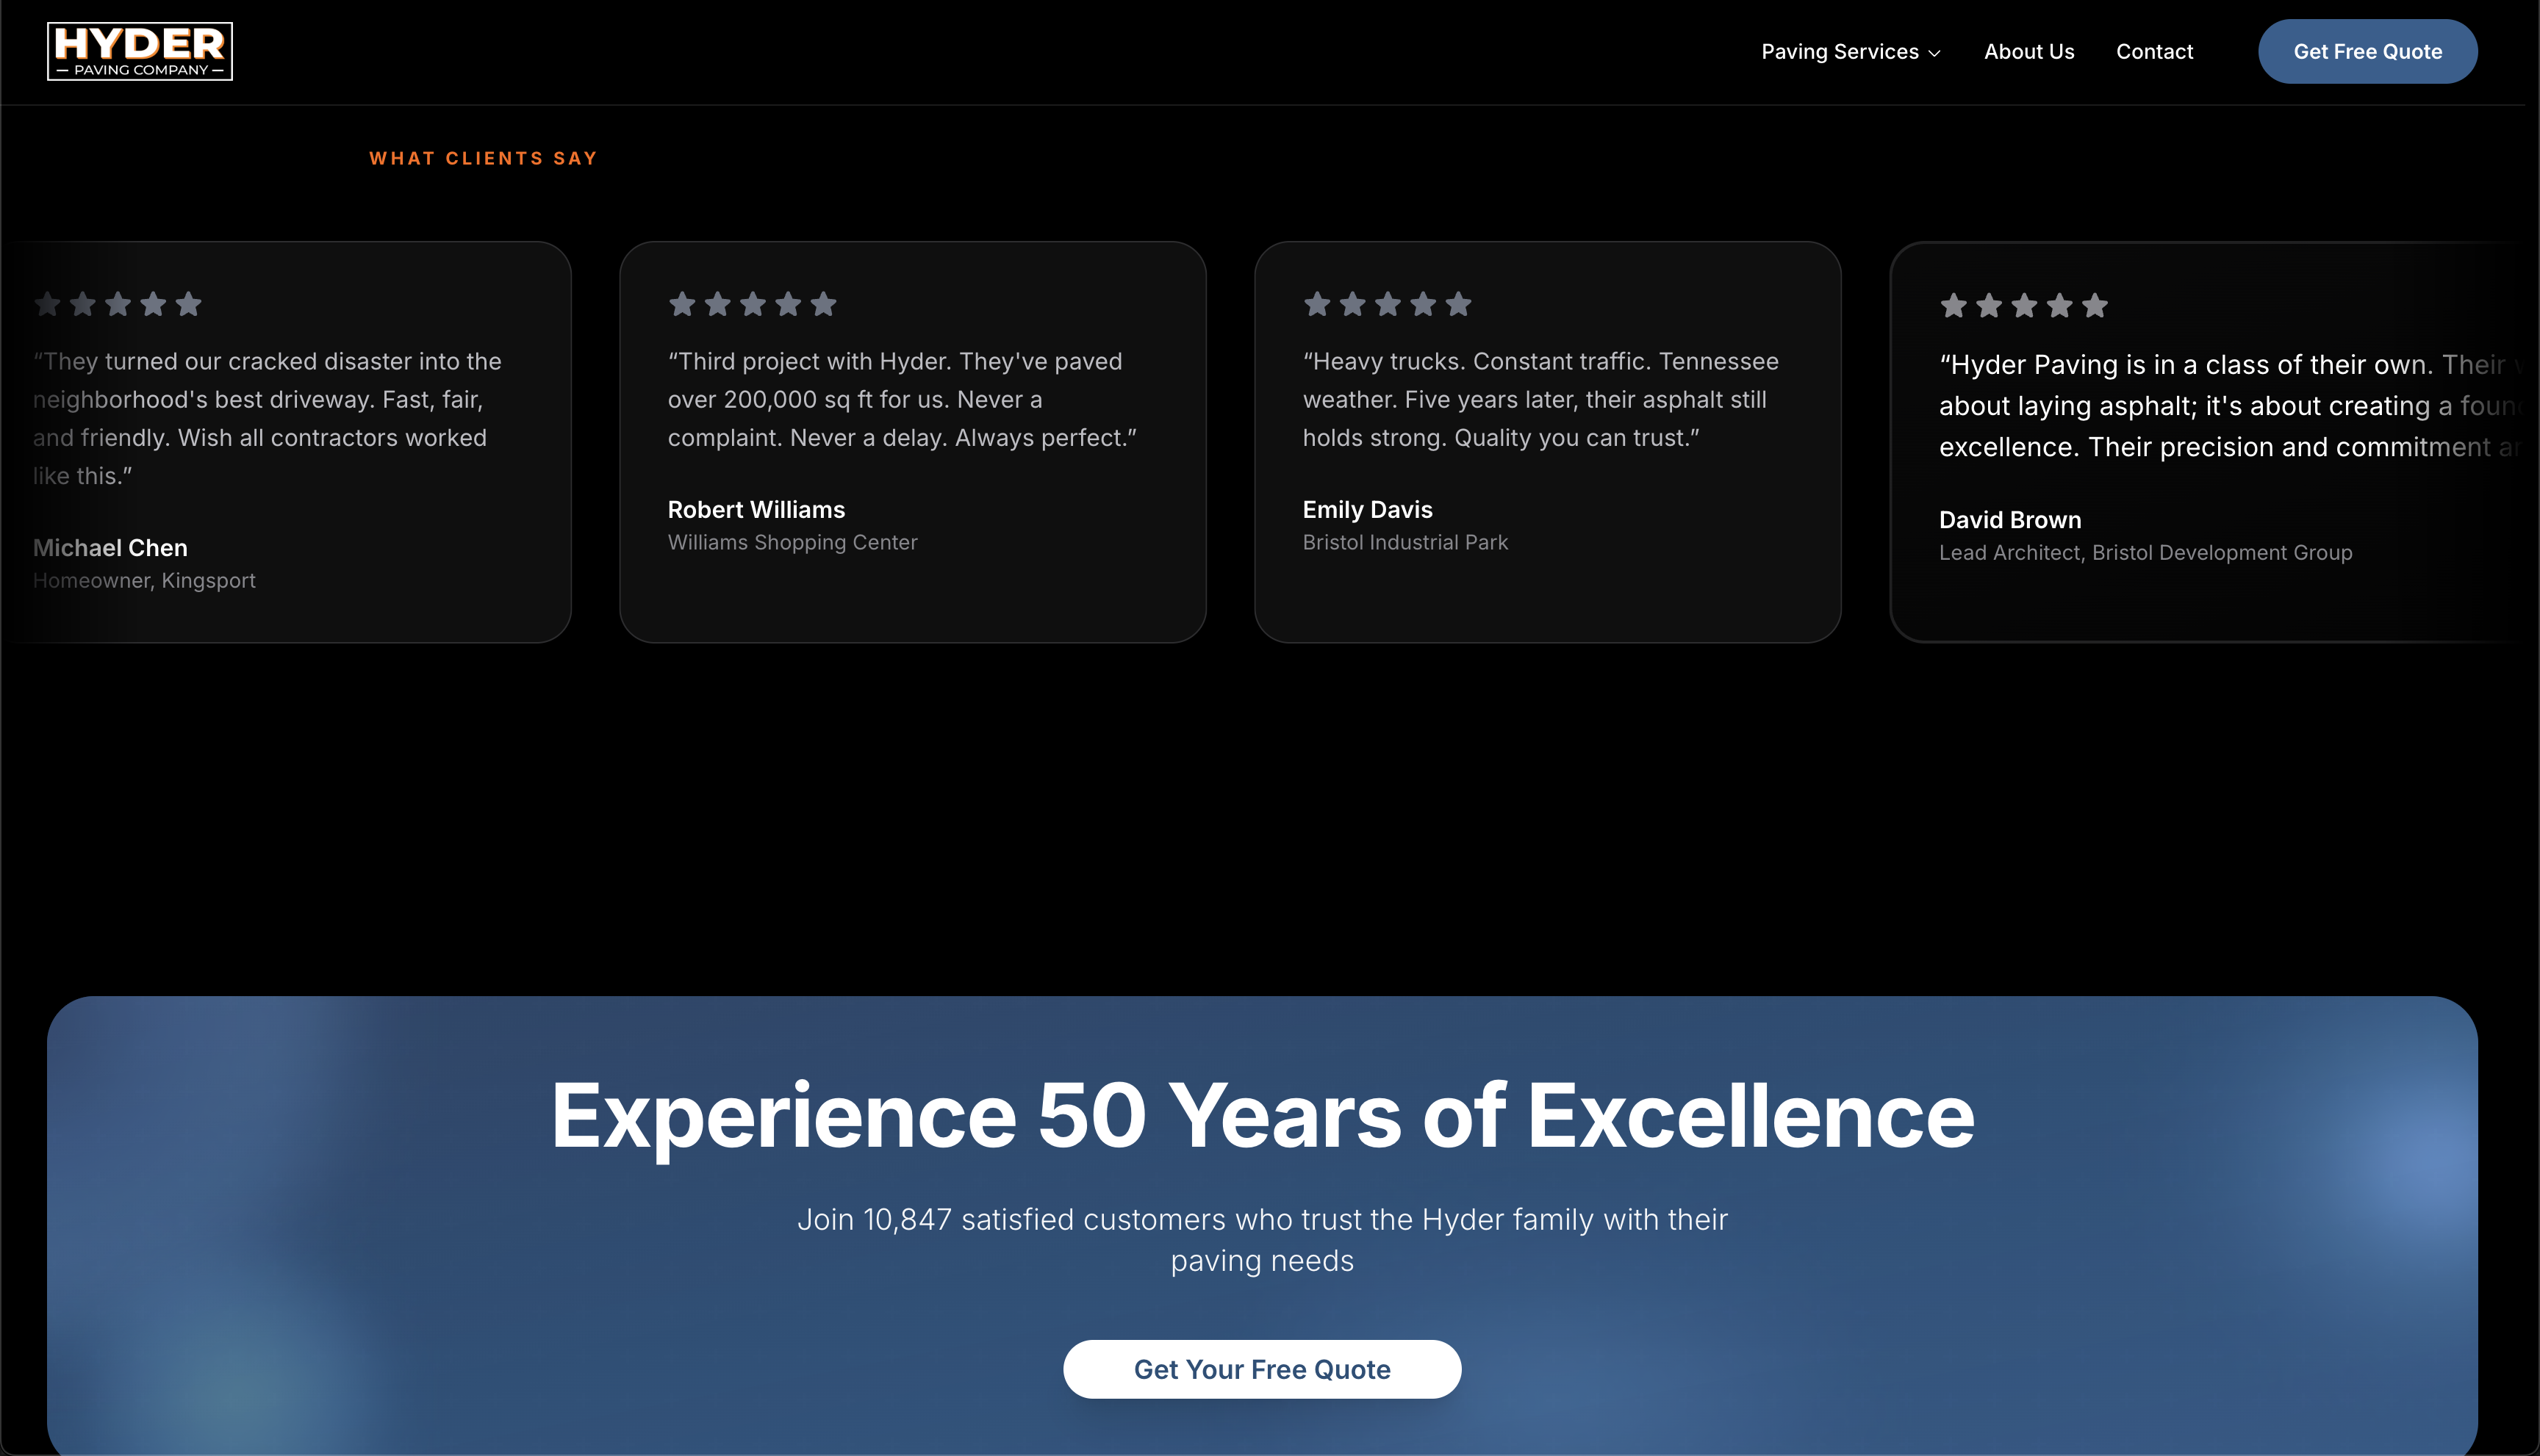2540x1456 pixels.
Task: Click first star in Robert Williams review
Action: point(682,304)
